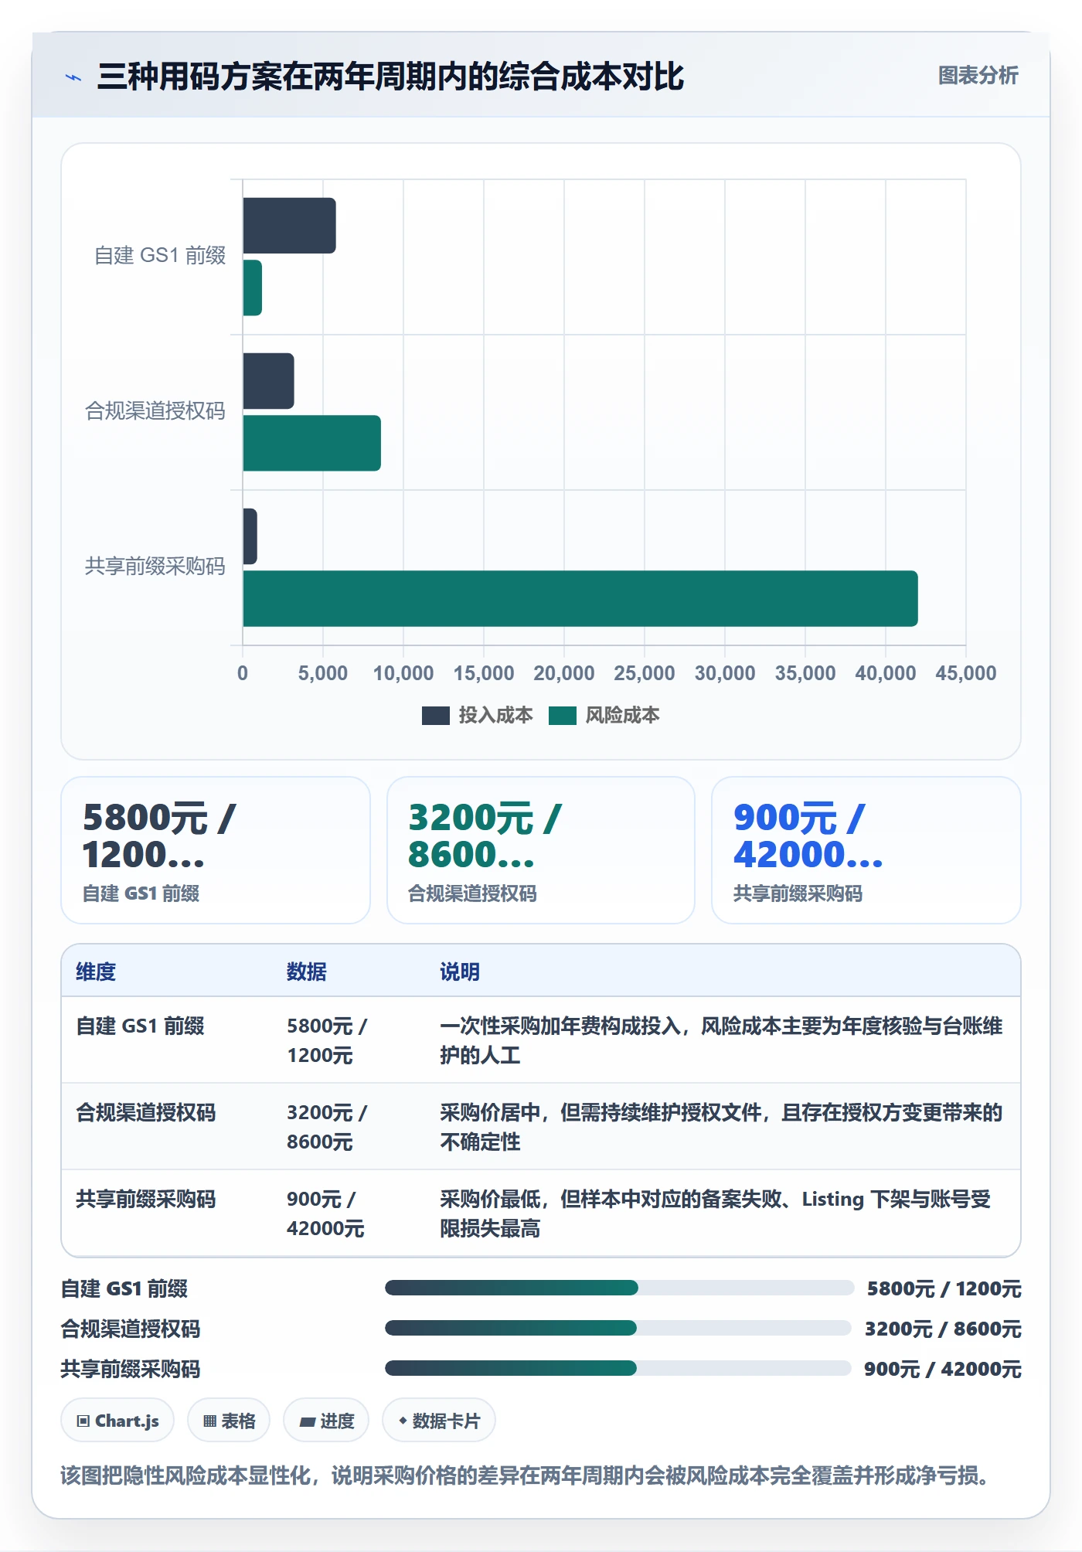1082x1552 pixels.
Task: Open the 5800元 / 1200… data card
Action: pyautogui.click(x=216, y=850)
